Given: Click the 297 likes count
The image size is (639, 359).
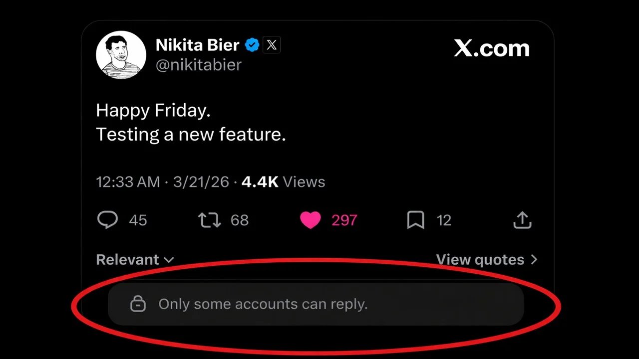Looking at the screenshot, I should click(344, 220).
